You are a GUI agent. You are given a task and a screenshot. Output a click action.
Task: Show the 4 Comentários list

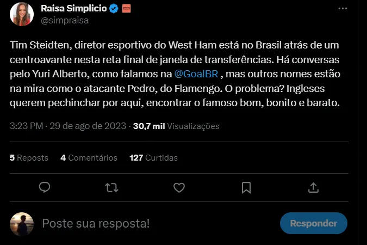[x=89, y=158]
